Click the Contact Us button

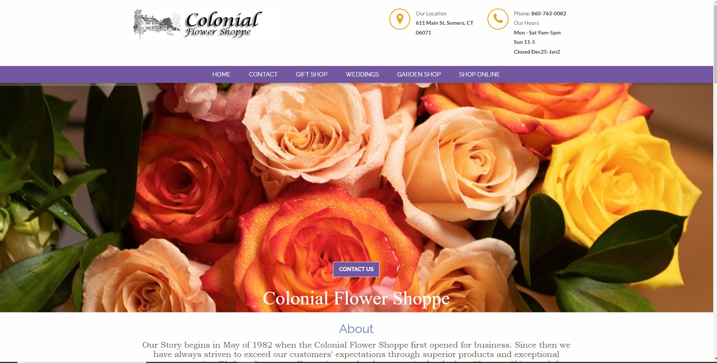[x=356, y=269]
